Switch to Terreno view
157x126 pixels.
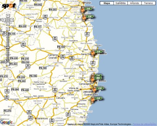(x=148, y=3)
